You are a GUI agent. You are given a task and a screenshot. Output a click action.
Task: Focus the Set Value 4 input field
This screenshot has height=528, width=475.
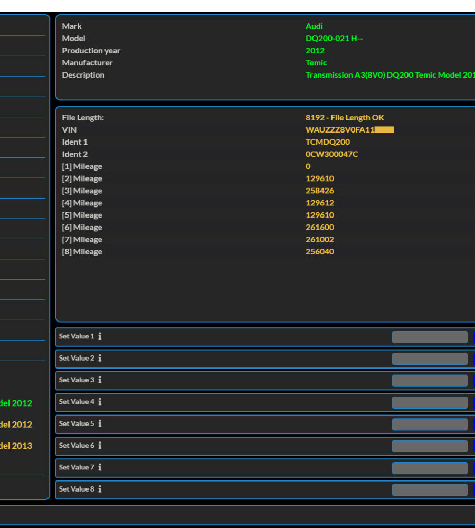429,402
